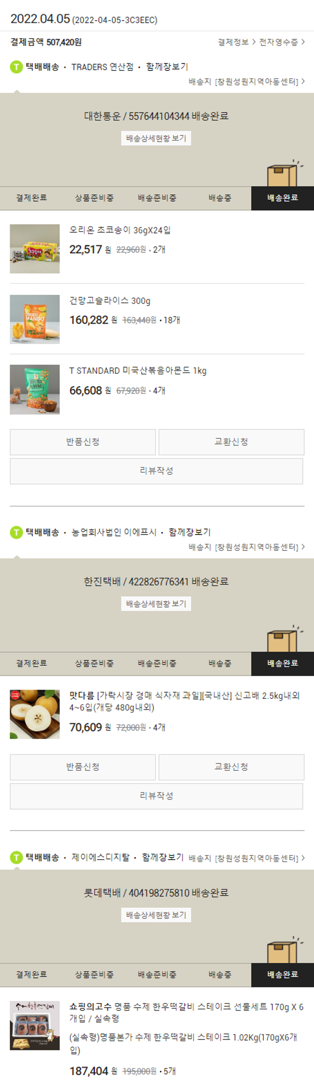Click the green T icon beside TRADERS 연산점

[16, 67]
